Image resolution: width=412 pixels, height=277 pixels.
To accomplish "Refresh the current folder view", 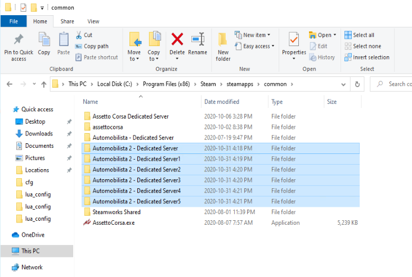I will (x=357, y=84).
